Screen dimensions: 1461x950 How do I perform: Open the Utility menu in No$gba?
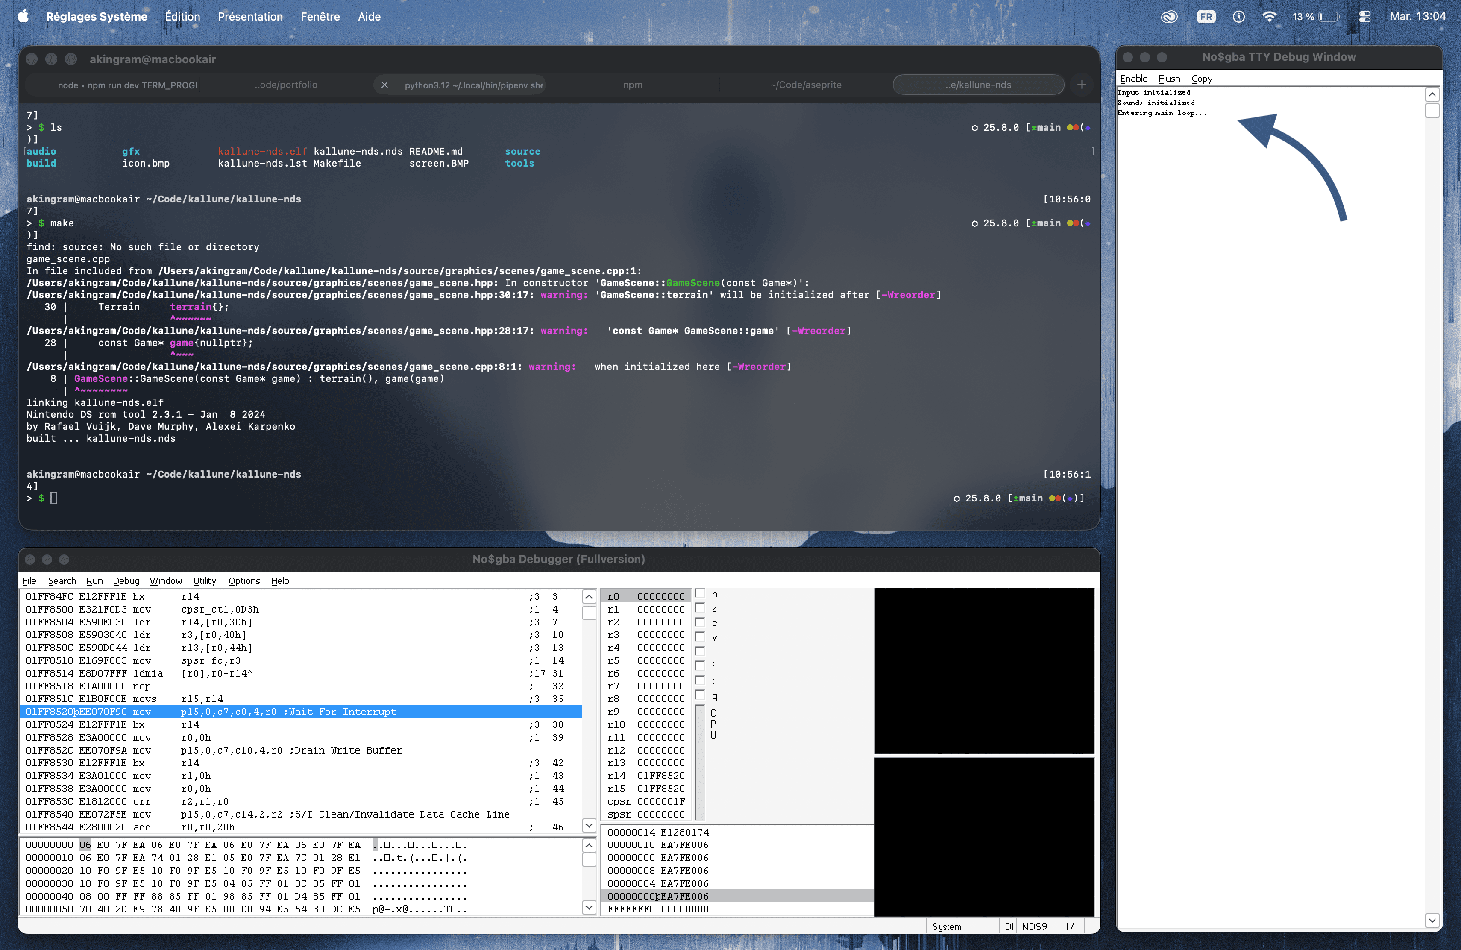205,581
